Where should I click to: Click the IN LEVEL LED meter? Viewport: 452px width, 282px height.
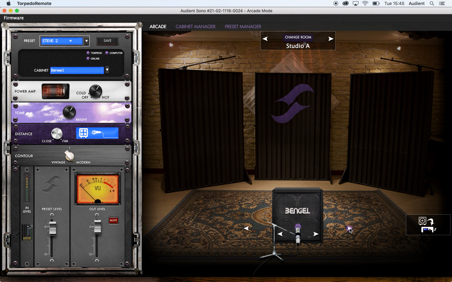coord(27,188)
